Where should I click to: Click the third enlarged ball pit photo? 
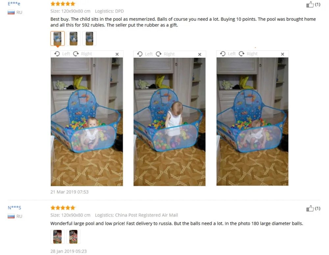[x=252, y=122]
